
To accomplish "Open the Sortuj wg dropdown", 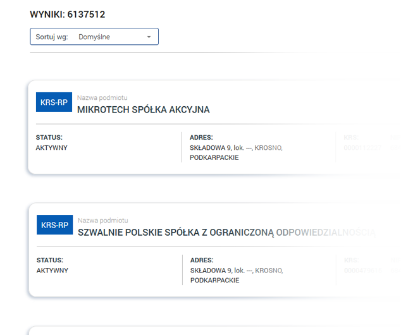I will click(94, 37).
